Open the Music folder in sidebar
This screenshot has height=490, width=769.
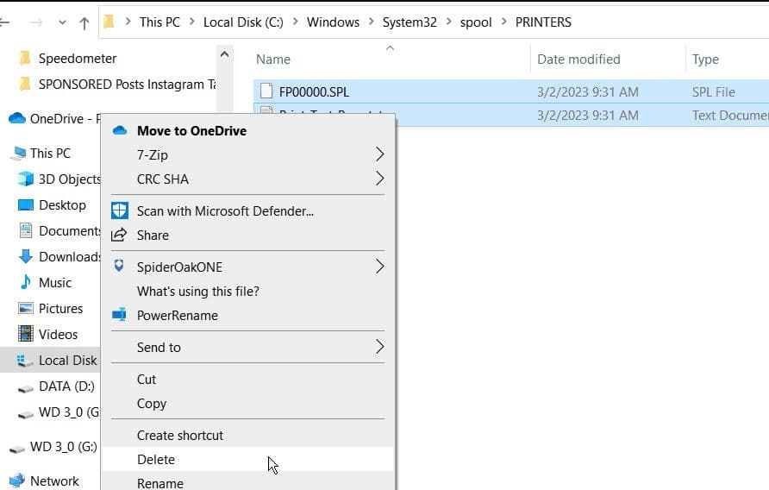pyautogui.click(x=54, y=282)
